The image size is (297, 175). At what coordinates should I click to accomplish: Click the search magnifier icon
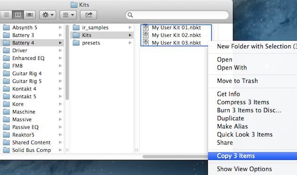coord(130,15)
